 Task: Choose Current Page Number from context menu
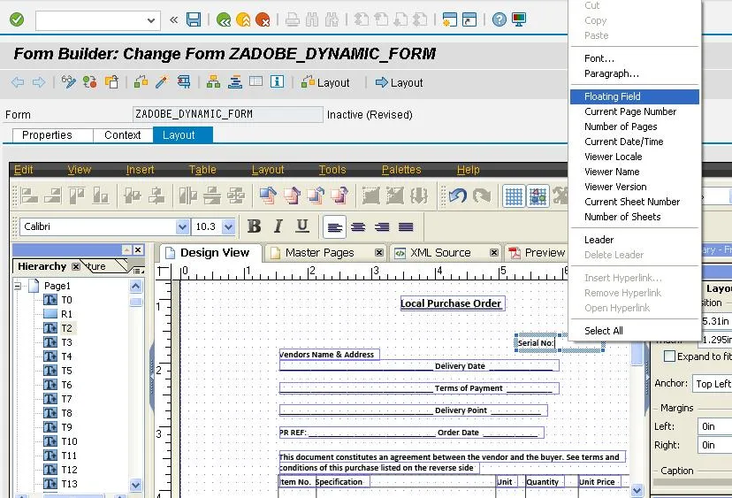click(x=630, y=111)
